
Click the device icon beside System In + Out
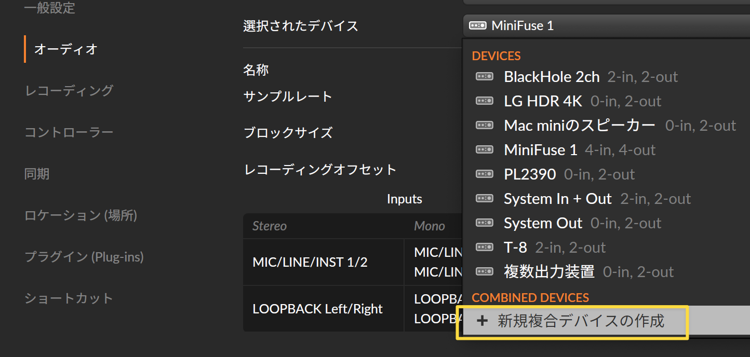(x=485, y=199)
